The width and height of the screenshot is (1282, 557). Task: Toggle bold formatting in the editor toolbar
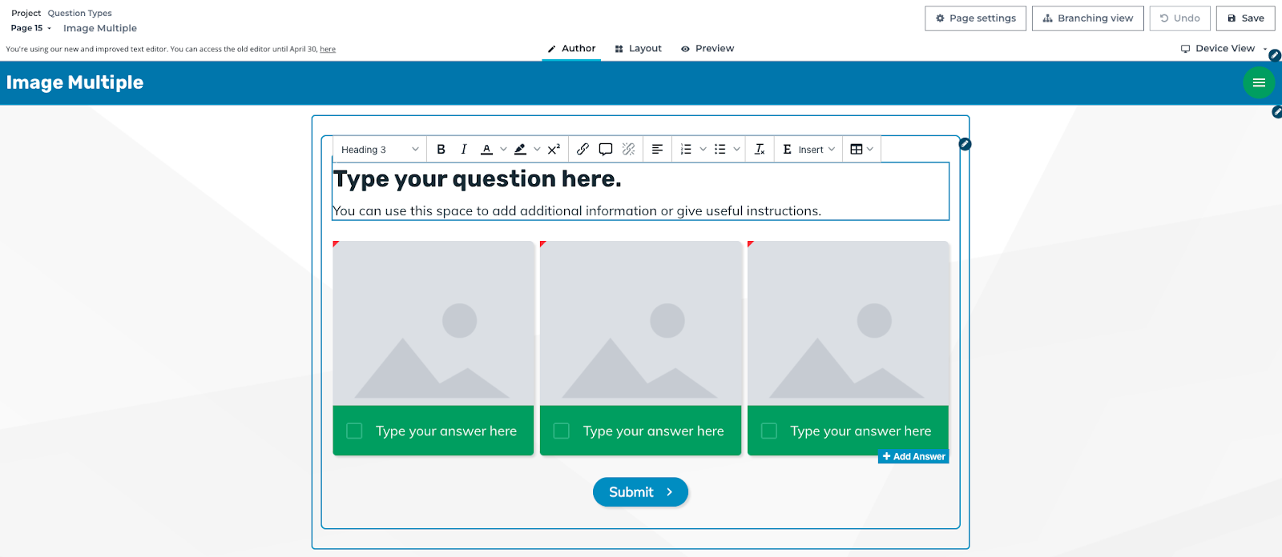[441, 150]
